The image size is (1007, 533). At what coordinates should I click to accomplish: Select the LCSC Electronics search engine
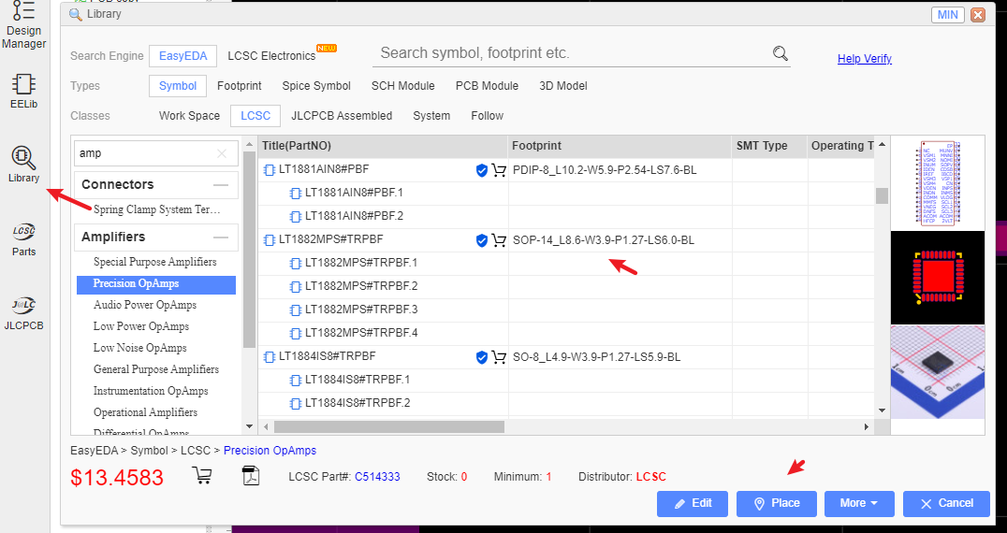click(x=271, y=56)
